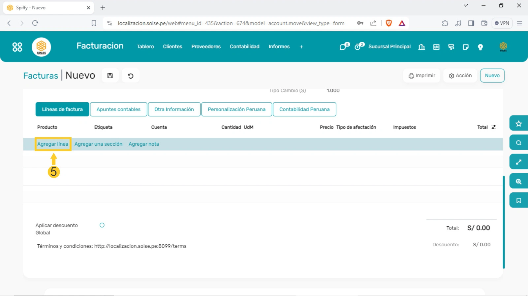Image resolution: width=528 pixels, height=296 pixels.
Task: Switch to Apuntes contables tab
Action: click(x=118, y=109)
